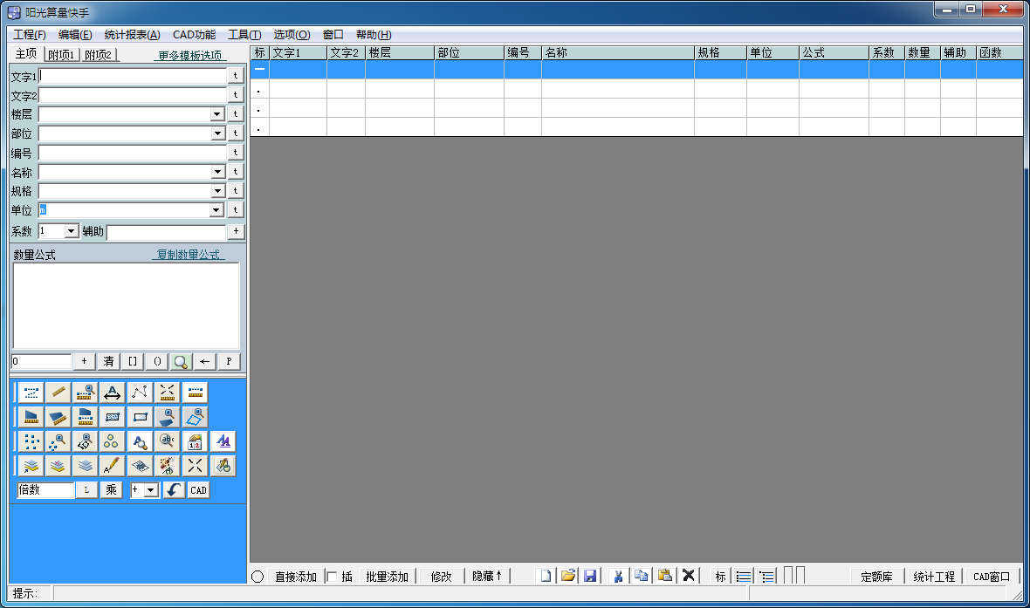
Task: Switch to the 附项2 tab
Action: pyautogui.click(x=99, y=54)
